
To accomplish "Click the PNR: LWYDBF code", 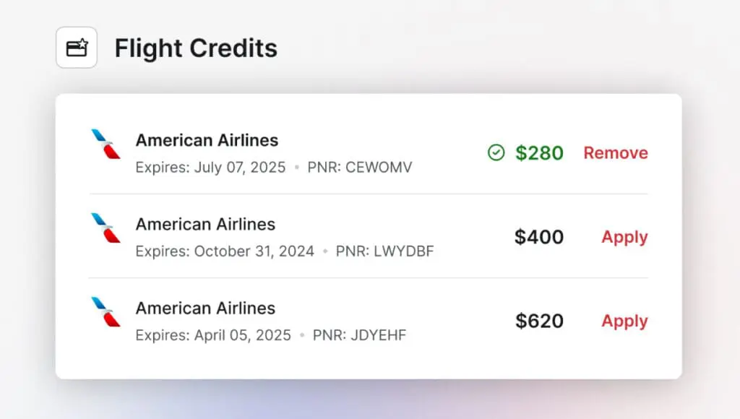I will pyautogui.click(x=385, y=251).
